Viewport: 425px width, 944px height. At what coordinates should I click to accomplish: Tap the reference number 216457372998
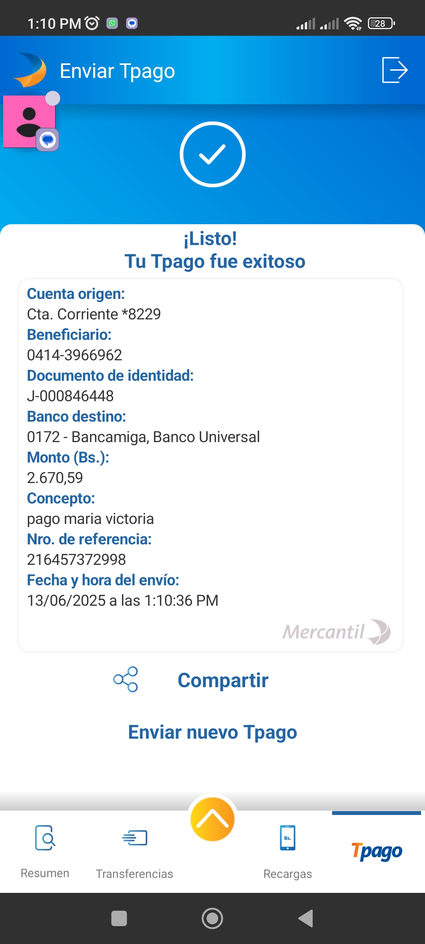click(x=76, y=559)
